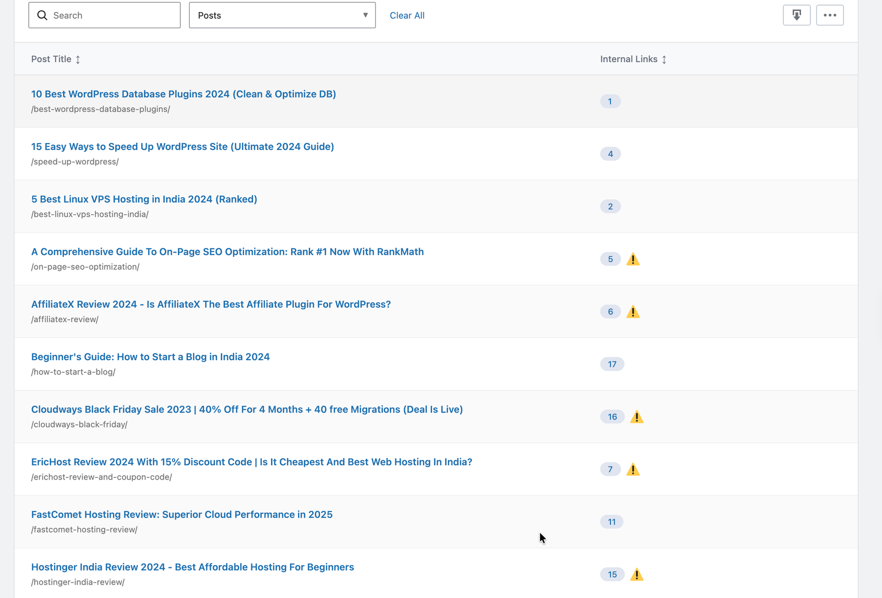Open Cloudways Black Friday Sale 2023 post

click(247, 410)
